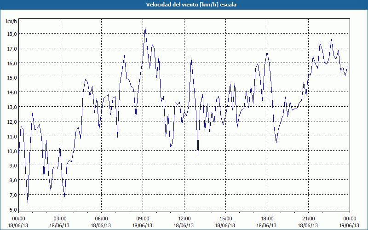Click the 6,0 y-axis value
Screen dimensions: 368x230
13,210
